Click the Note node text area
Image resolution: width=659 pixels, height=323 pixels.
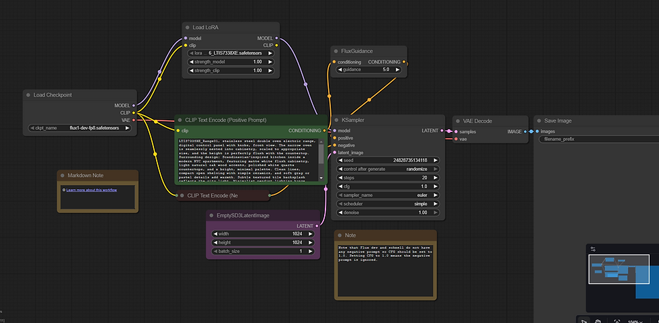point(385,271)
